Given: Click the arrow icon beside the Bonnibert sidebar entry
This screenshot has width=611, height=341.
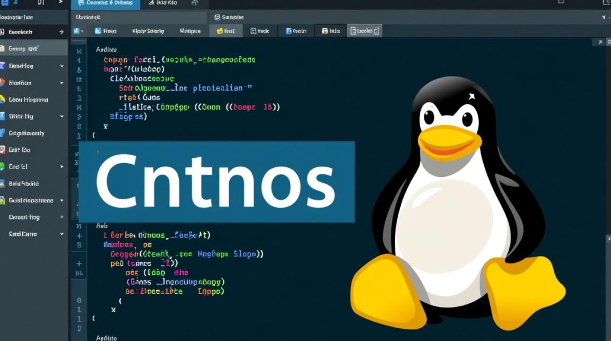Looking at the screenshot, I should 61,32.
